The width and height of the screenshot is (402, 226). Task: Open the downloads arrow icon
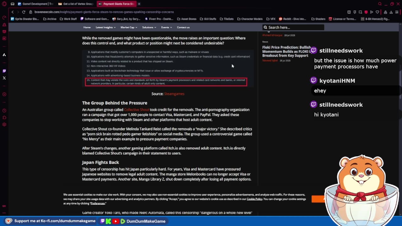391,12
